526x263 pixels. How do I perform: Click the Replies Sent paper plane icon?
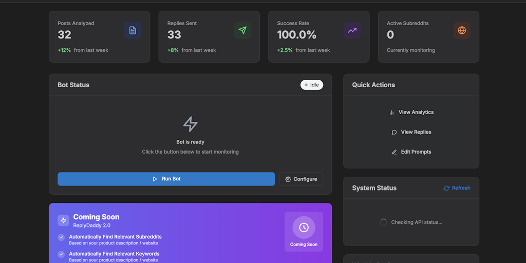[x=242, y=30]
